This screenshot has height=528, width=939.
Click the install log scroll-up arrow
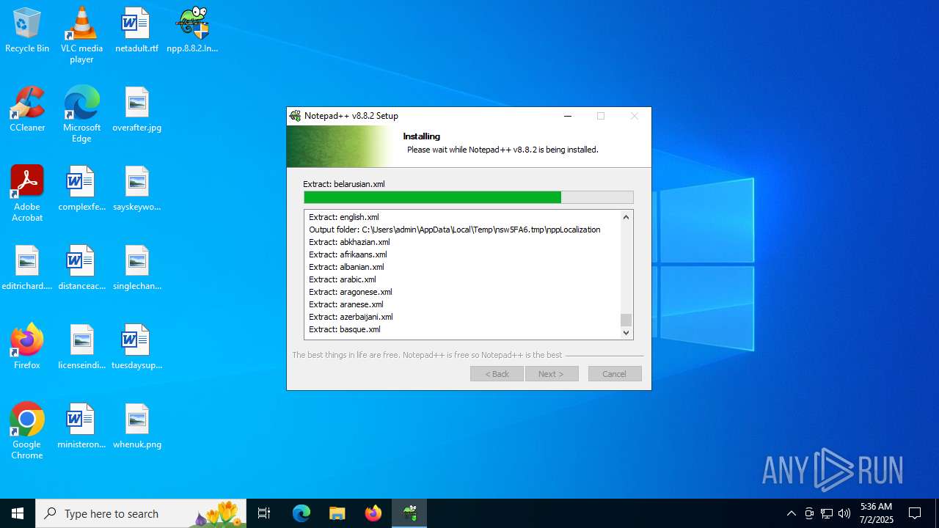626,217
